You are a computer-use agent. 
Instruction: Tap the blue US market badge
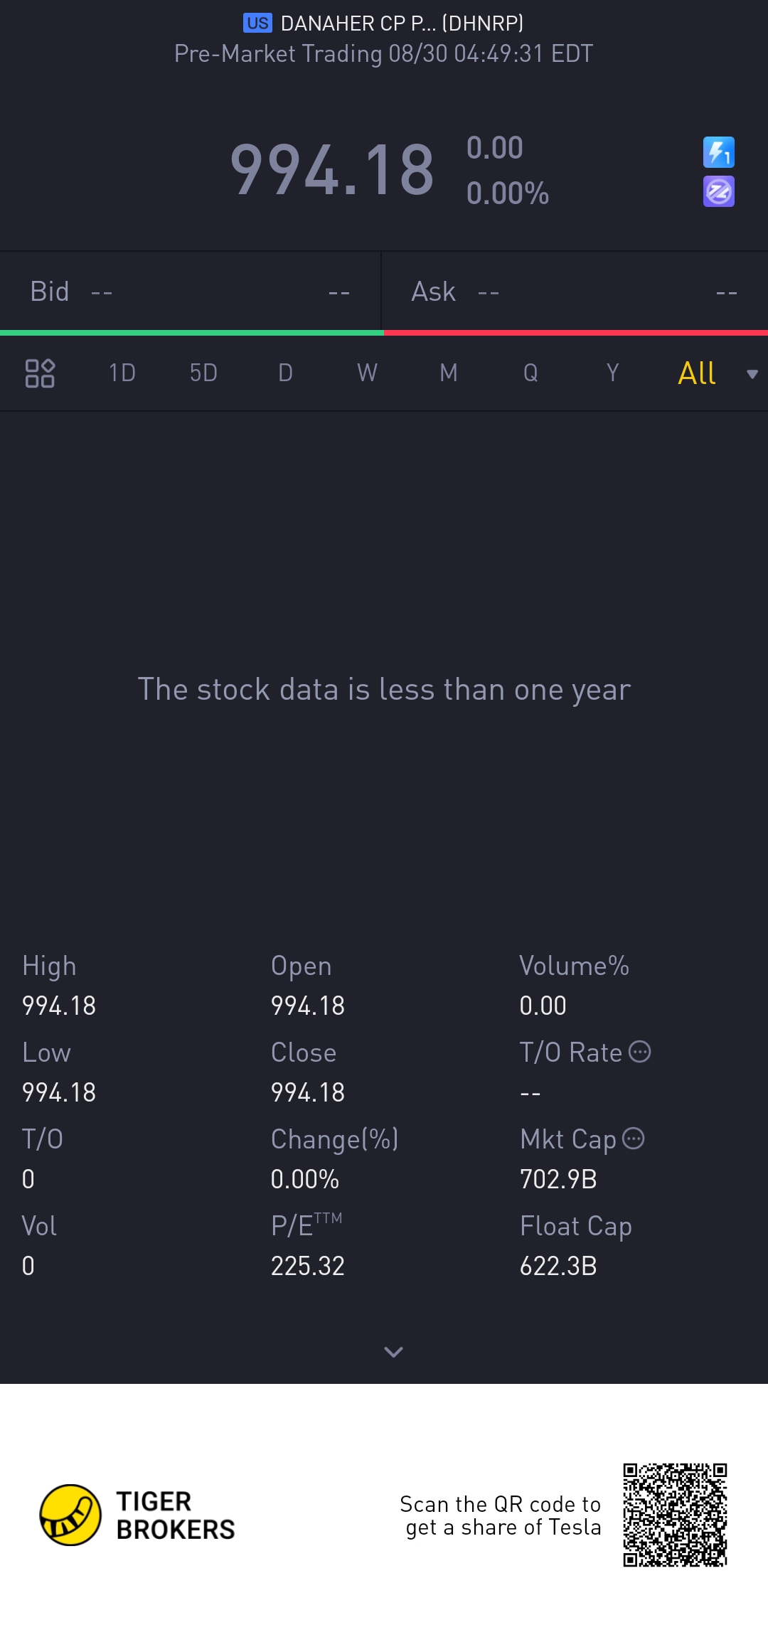click(257, 23)
